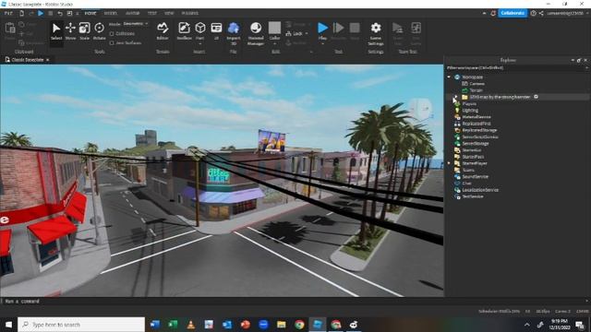Image resolution: width=591 pixels, height=332 pixels.
Task: Open the Windows Start menu
Action: tap(8, 325)
